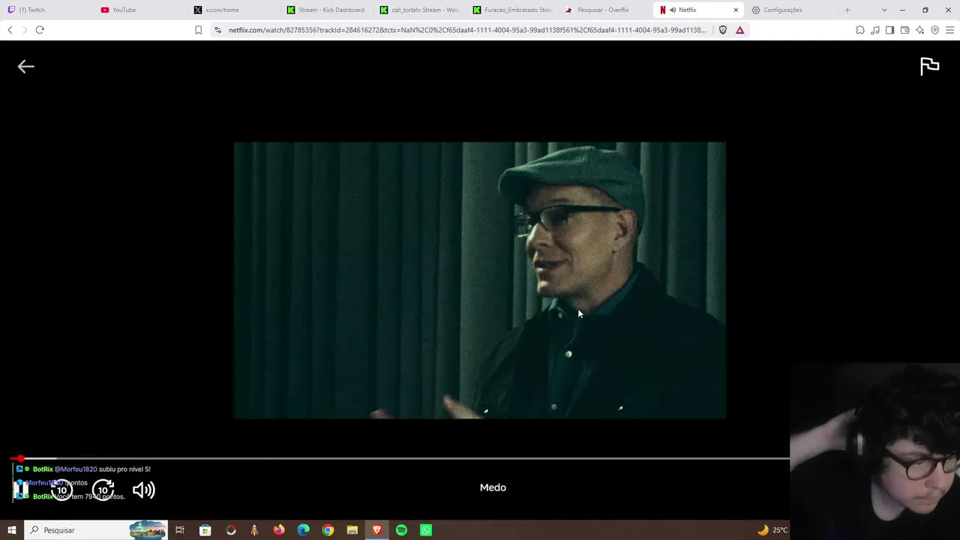Open a new browser tab
This screenshot has width=960, height=540.
847,10
